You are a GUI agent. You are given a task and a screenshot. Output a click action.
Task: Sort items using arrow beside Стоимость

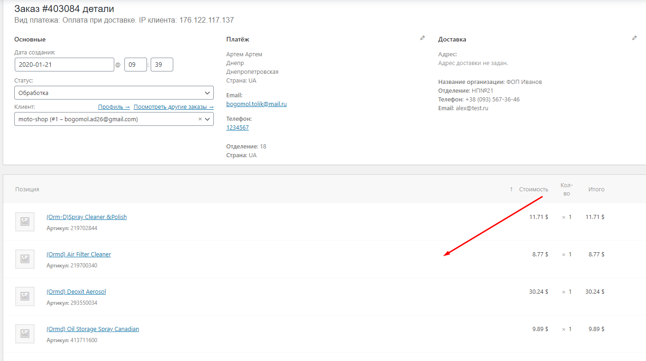(511, 189)
